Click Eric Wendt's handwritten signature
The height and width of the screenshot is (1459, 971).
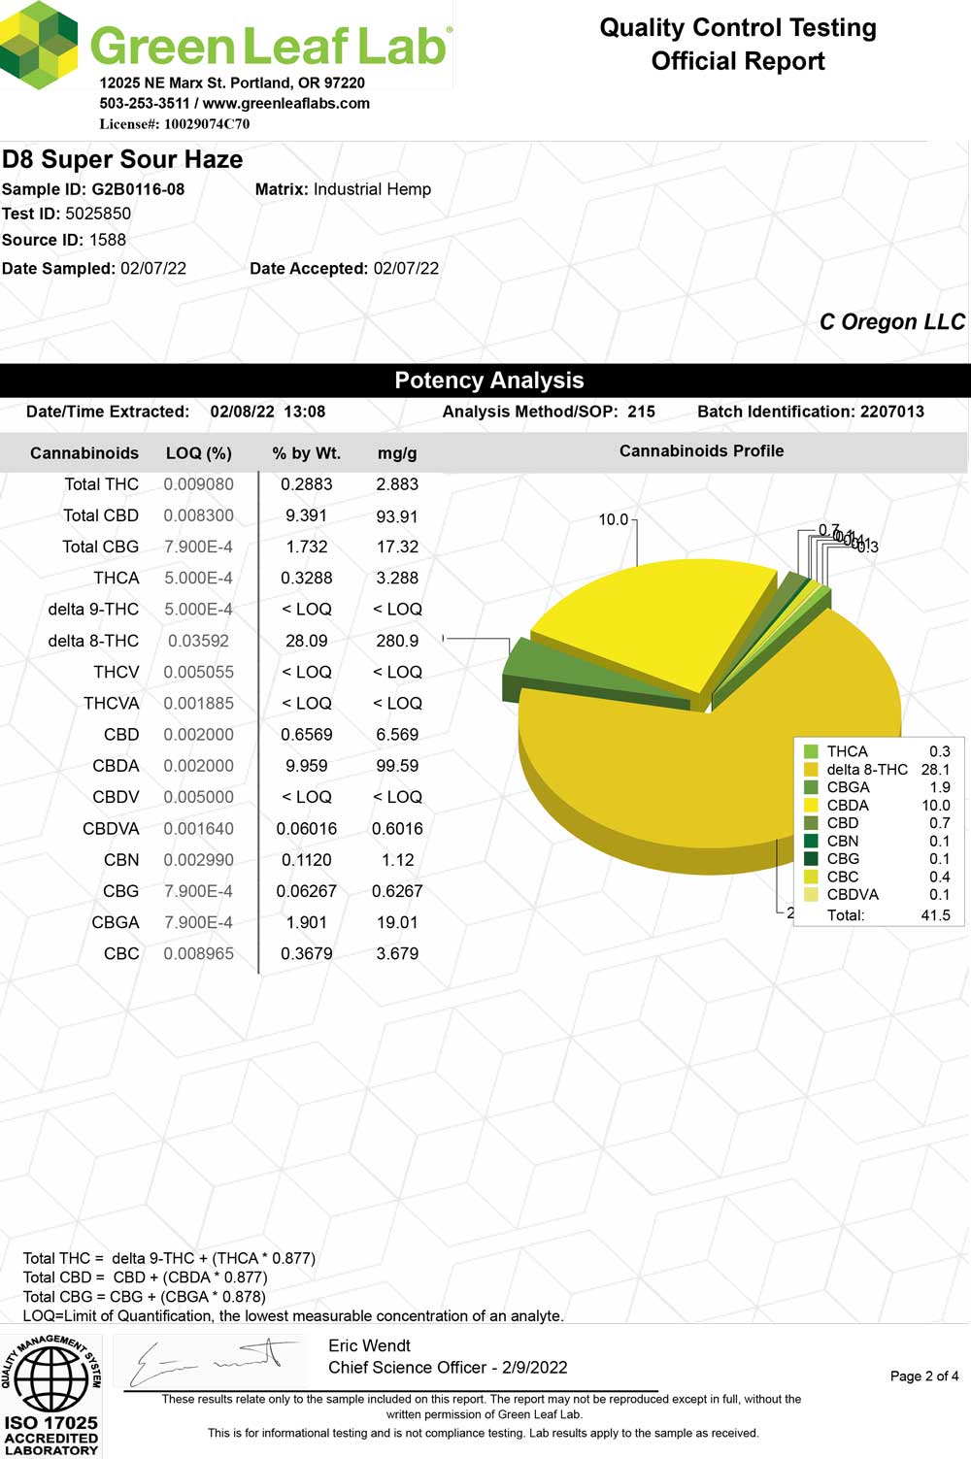[x=214, y=1361]
